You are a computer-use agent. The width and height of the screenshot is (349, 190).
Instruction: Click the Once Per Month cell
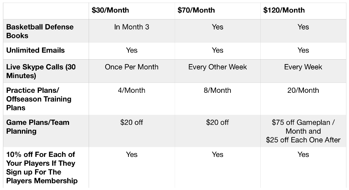[131, 67]
